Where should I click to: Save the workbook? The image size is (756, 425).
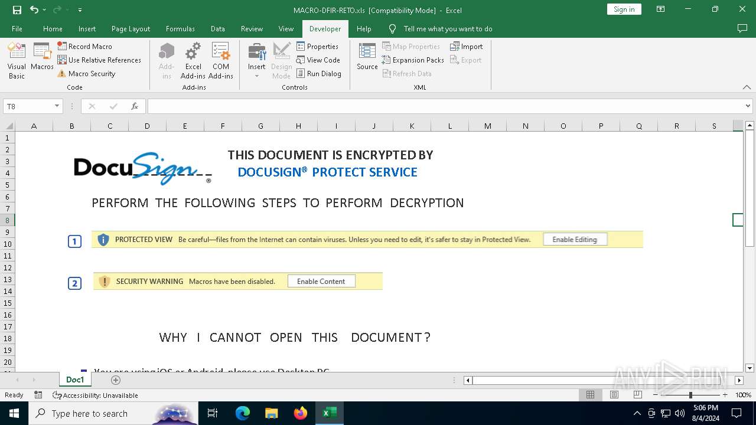17,10
